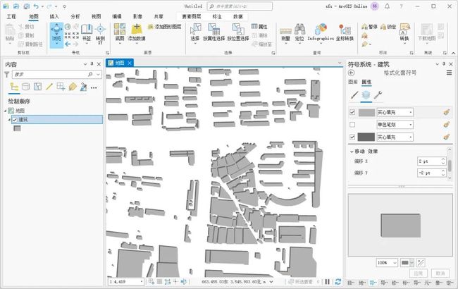Go to previous extent arrow
The image size is (458, 289).
coord(68,44)
